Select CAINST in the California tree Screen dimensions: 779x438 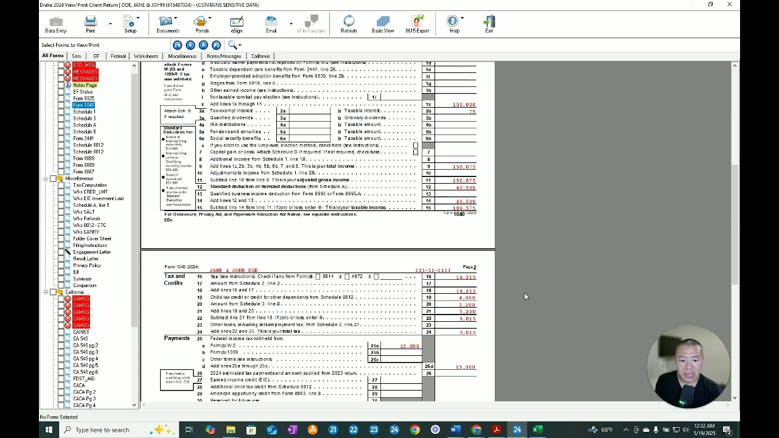pyautogui.click(x=81, y=332)
